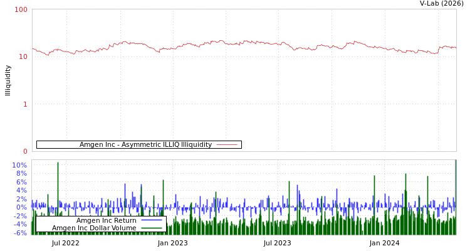470x251 pixels.
Task: Click the -6% tick label
Action: 20,233
